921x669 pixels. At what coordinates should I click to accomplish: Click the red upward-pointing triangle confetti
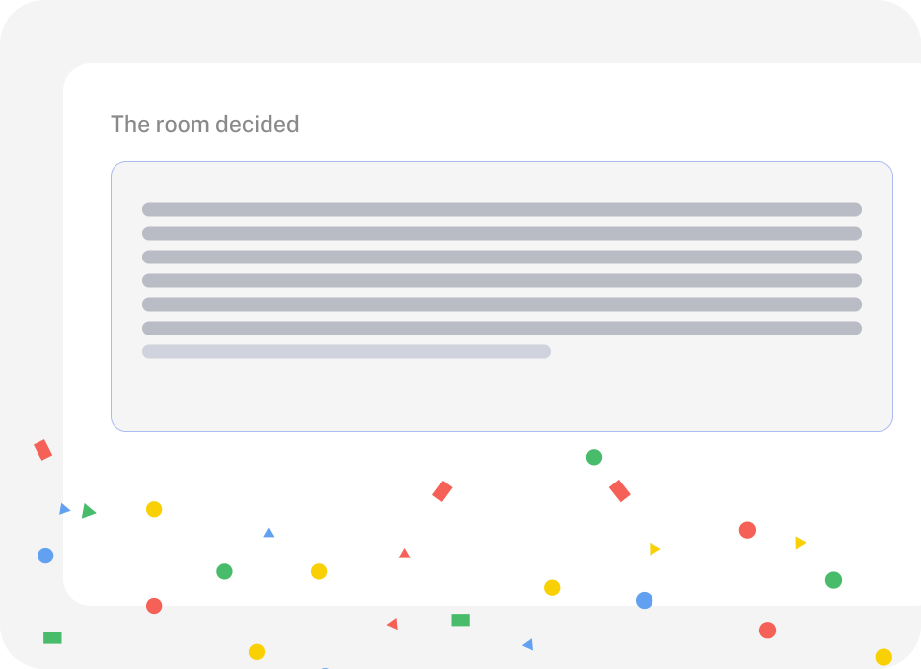point(404,554)
